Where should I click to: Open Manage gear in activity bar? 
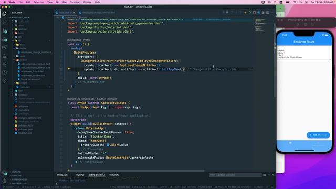[4, 181]
